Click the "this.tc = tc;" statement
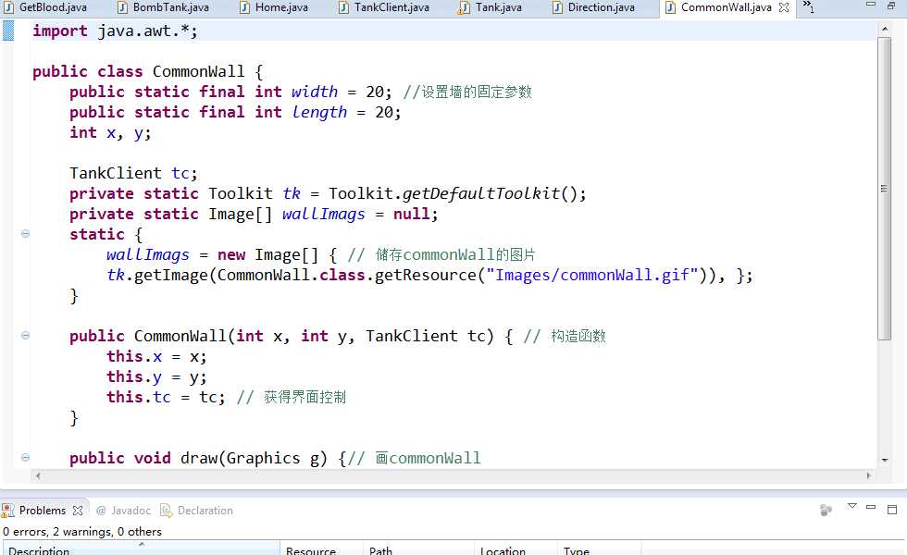 pyautogui.click(x=166, y=397)
